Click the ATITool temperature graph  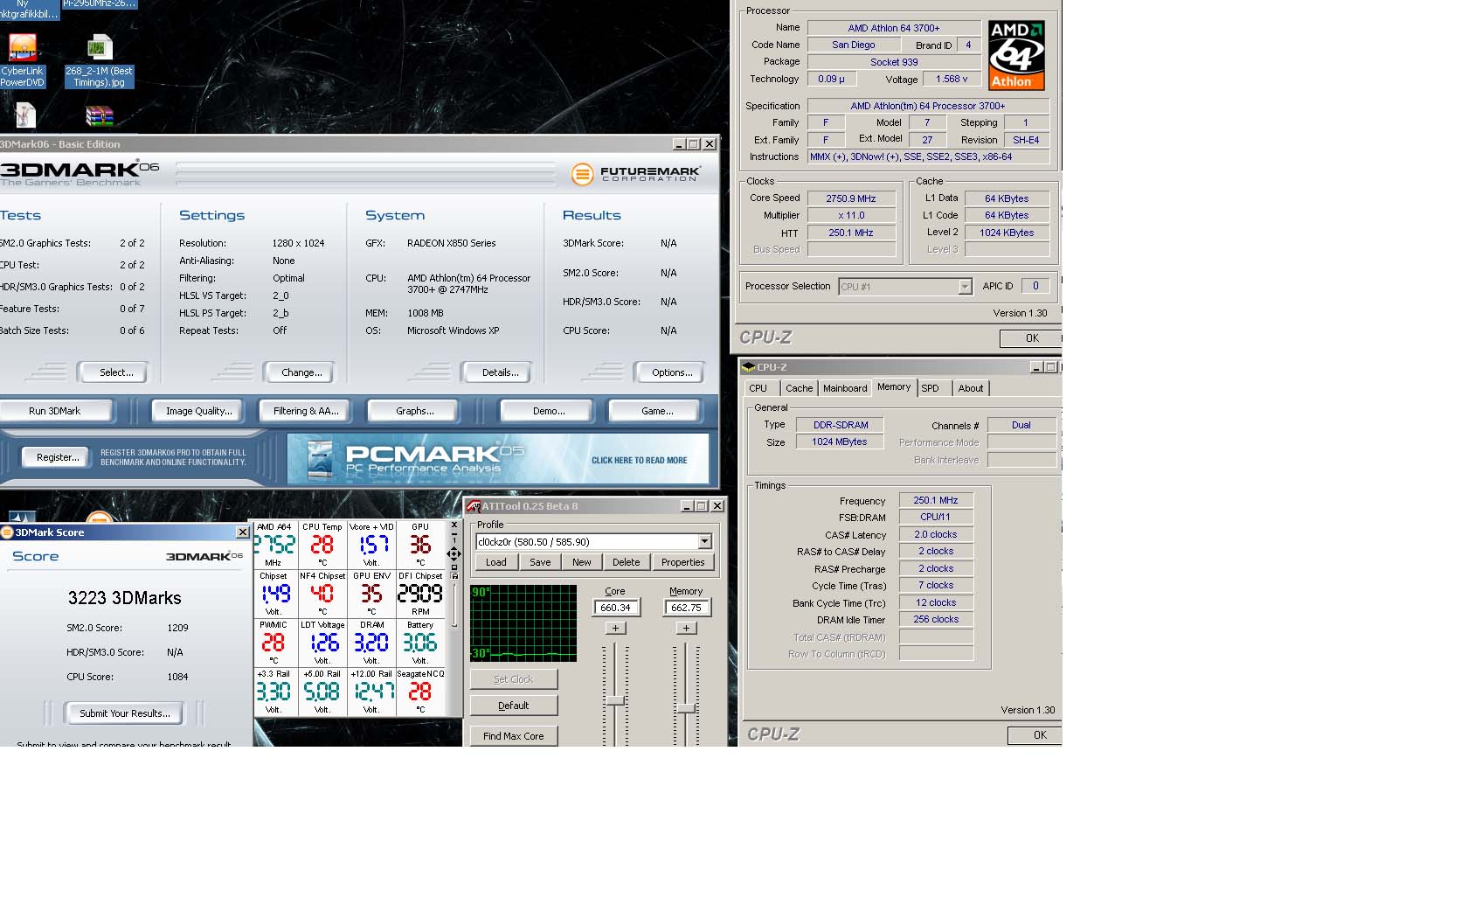tap(523, 623)
